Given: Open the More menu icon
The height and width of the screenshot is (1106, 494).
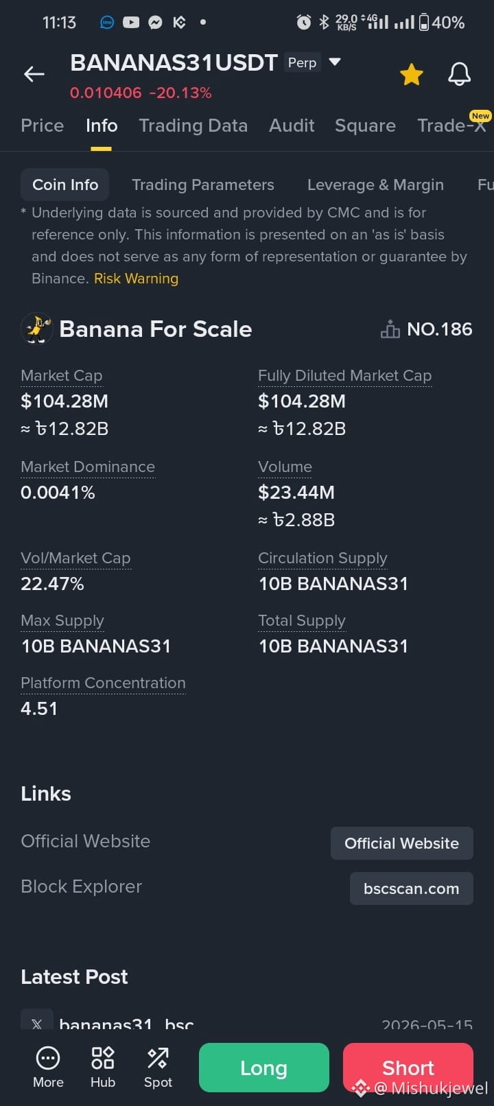Looking at the screenshot, I should [x=48, y=1058].
